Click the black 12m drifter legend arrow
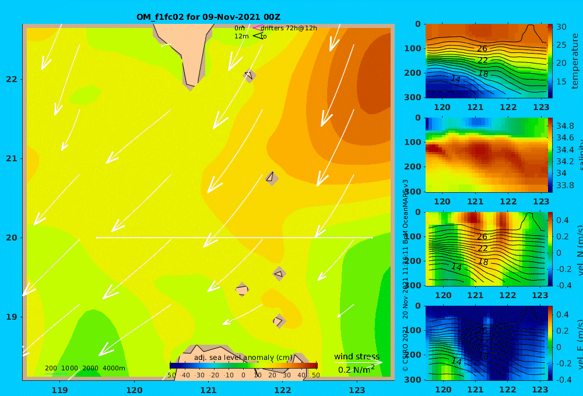The image size is (583, 396). (258, 36)
